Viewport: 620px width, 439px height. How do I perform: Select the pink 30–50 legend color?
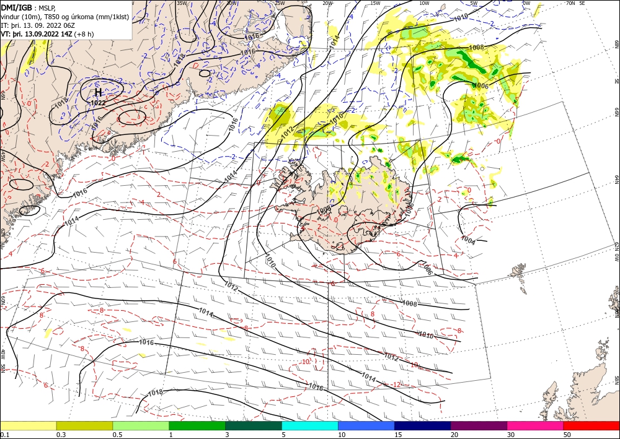pos(536,425)
